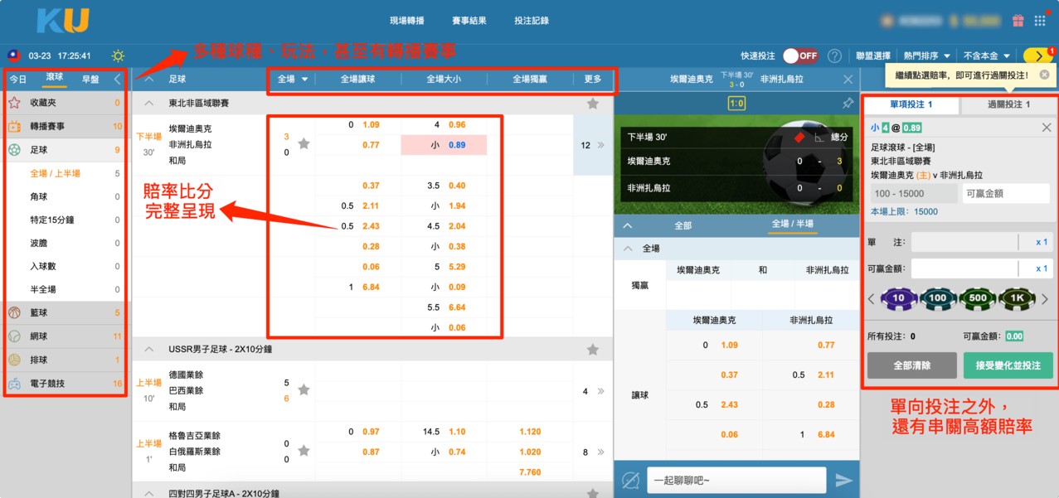Star the 埃爾迪奧克 match as favorite
Viewport: 1059px width, 498px height.
pyautogui.click(x=304, y=144)
